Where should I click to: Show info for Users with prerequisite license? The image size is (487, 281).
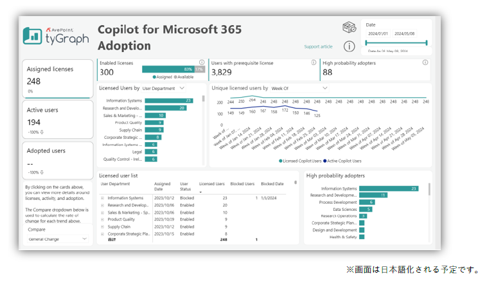click(314, 62)
